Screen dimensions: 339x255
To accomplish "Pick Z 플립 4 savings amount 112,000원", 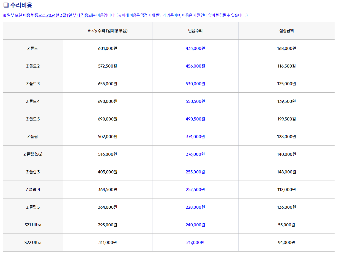I will click(286, 190).
